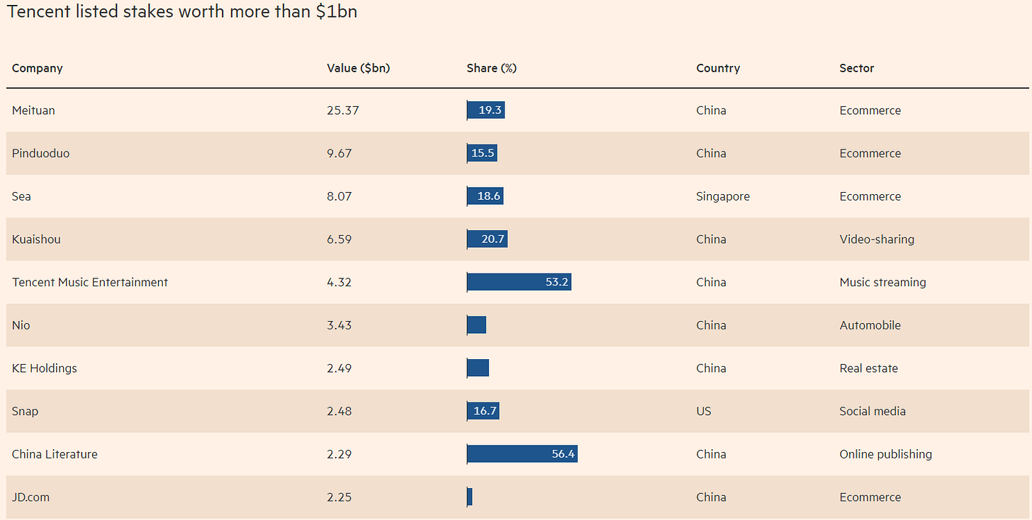Click Snap's value 2.48
The height and width of the screenshot is (520, 1032).
pyautogui.click(x=339, y=412)
